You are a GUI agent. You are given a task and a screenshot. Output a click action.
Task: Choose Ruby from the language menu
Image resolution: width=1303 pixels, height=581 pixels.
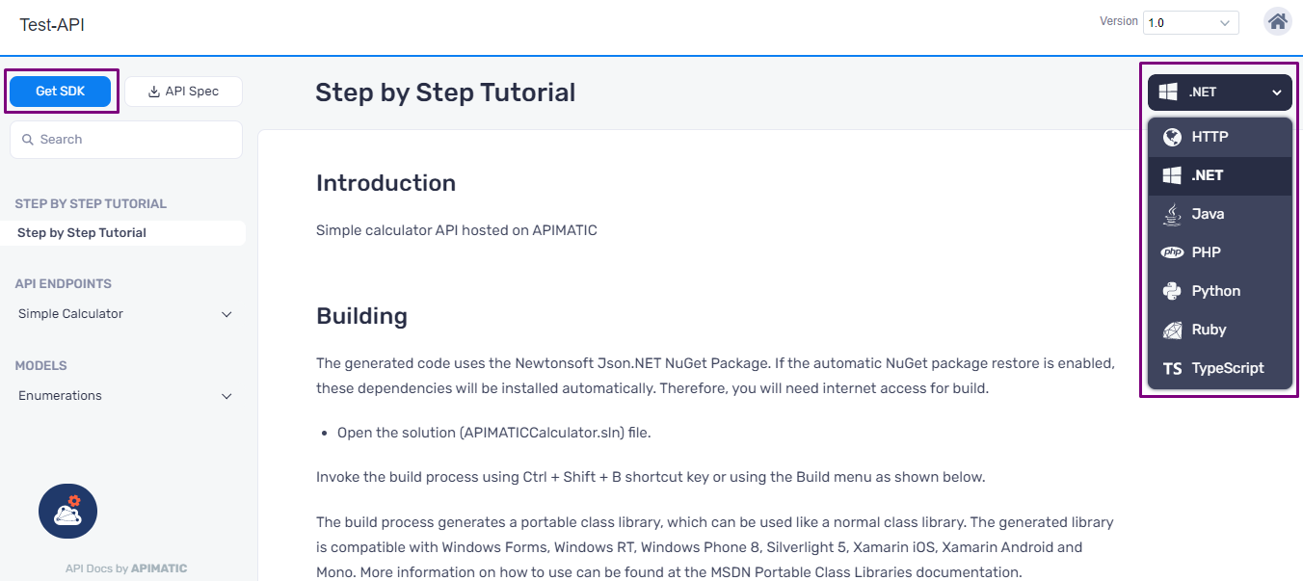click(1220, 330)
